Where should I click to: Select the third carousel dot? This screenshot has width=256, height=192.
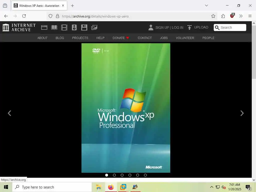coord(122,175)
